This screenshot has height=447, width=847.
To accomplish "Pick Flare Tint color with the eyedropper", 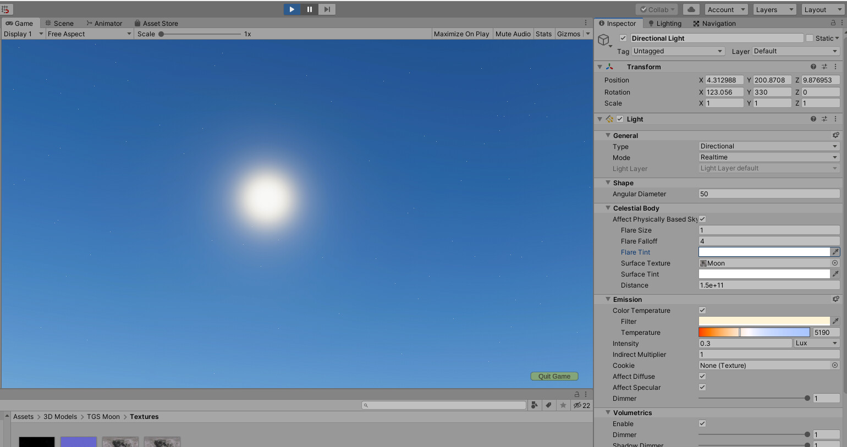I will (837, 252).
